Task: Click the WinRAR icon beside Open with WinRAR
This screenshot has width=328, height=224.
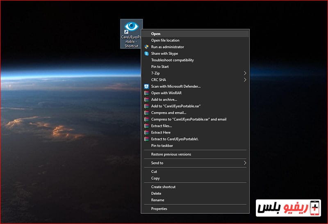Action: (146, 93)
